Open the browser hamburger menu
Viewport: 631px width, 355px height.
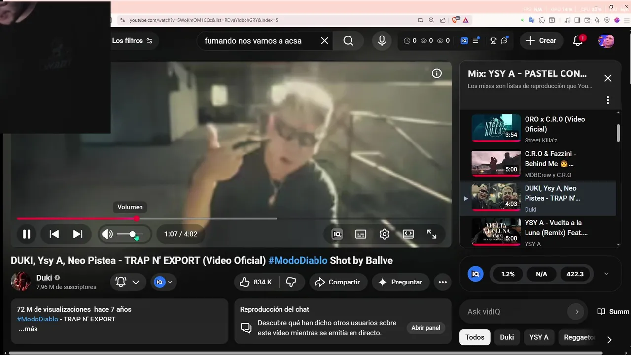pyautogui.click(x=626, y=20)
